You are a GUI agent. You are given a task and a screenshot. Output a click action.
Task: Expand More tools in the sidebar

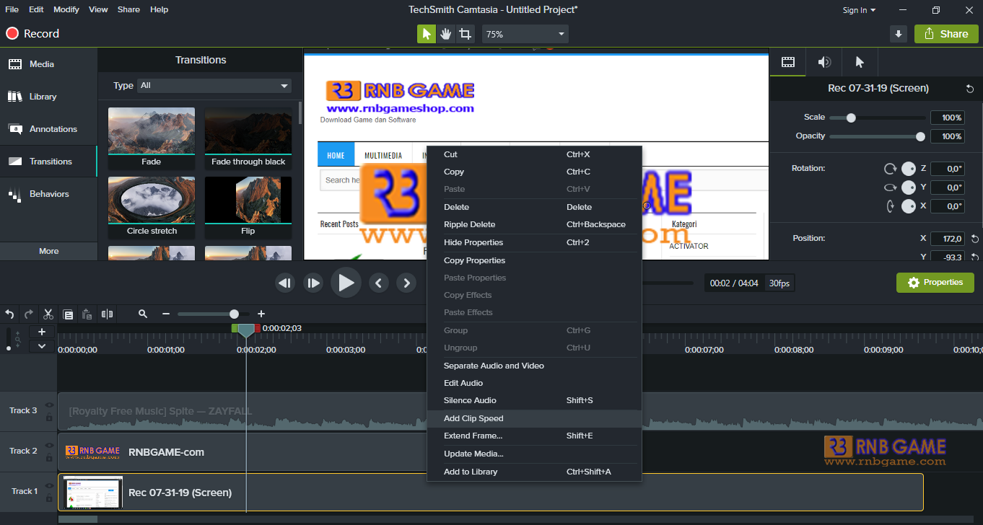(x=48, y=251)
